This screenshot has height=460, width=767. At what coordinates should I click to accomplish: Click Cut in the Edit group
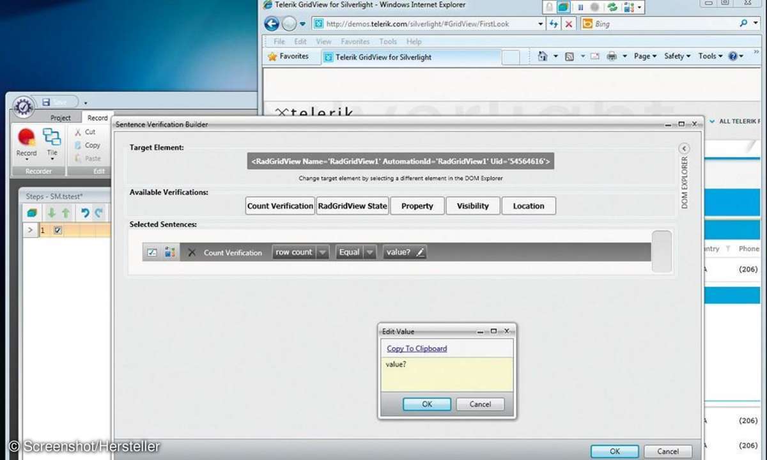(x=85, y=132)
